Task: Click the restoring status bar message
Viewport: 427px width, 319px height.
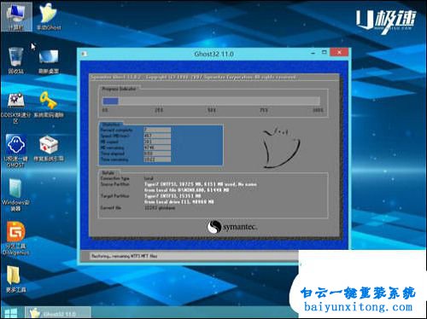Action: click(124, 256)
